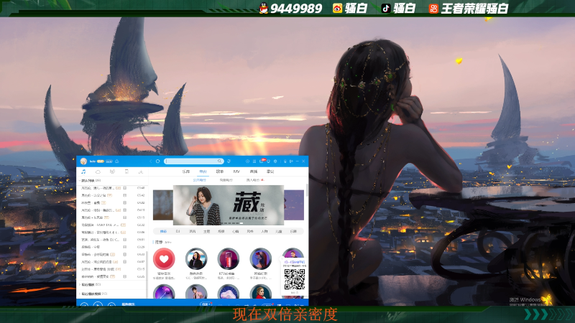Select the active last banner indicator dot

click(x=241, y=223)
